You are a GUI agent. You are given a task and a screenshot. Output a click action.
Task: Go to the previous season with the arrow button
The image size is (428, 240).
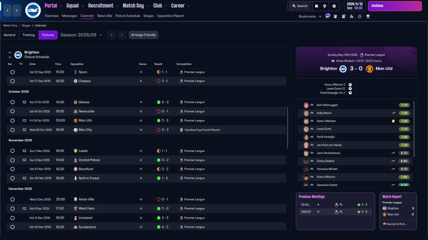[x=112, y=35]
